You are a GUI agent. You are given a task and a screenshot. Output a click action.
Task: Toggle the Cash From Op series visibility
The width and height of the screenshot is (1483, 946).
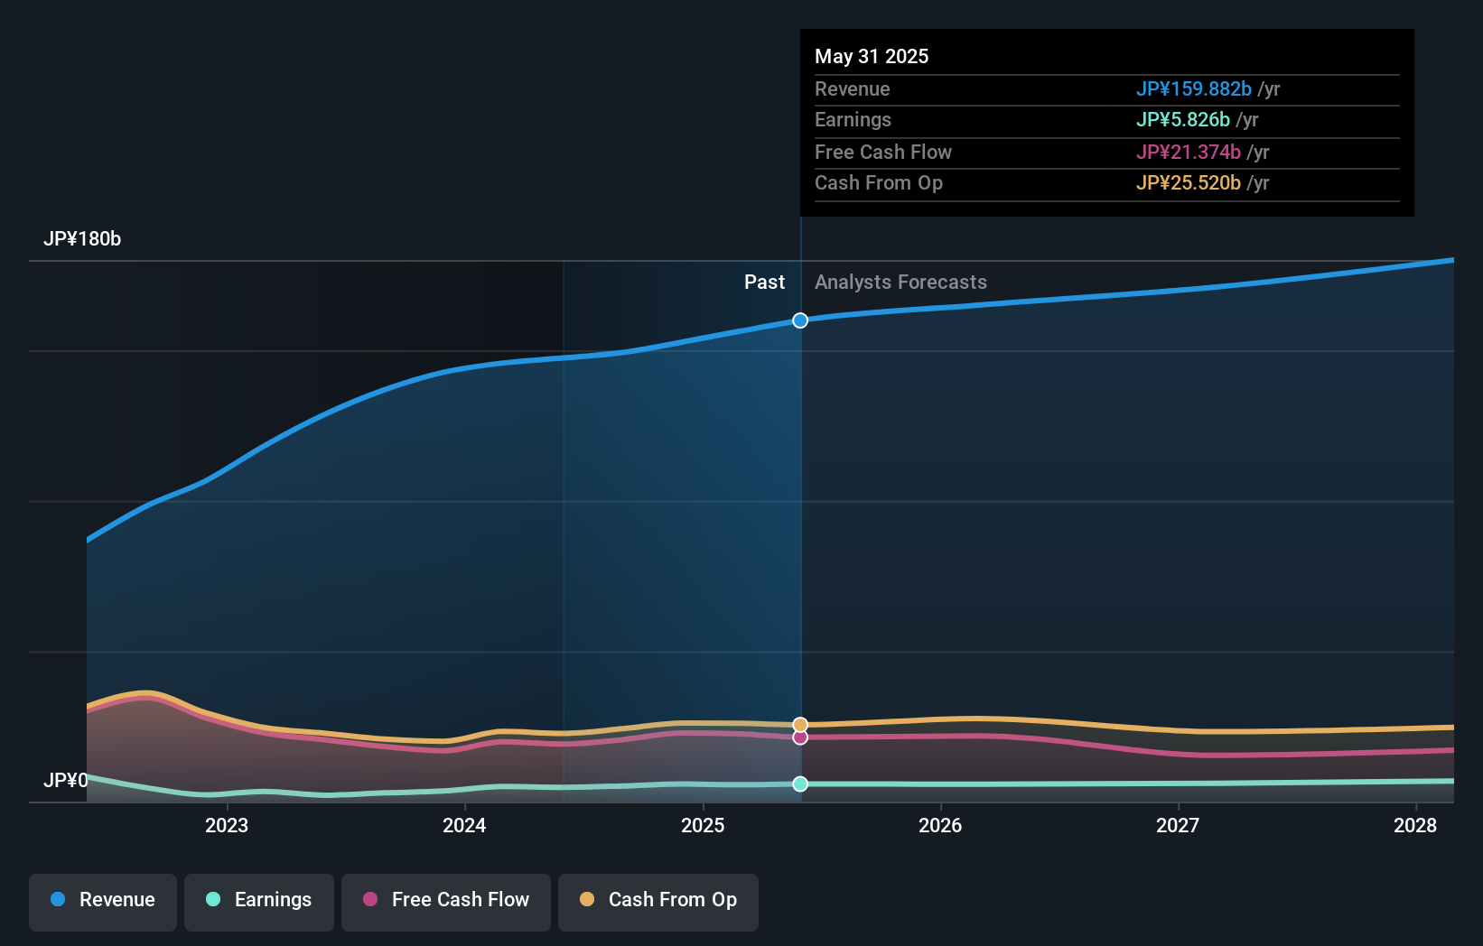pos(658,901)
